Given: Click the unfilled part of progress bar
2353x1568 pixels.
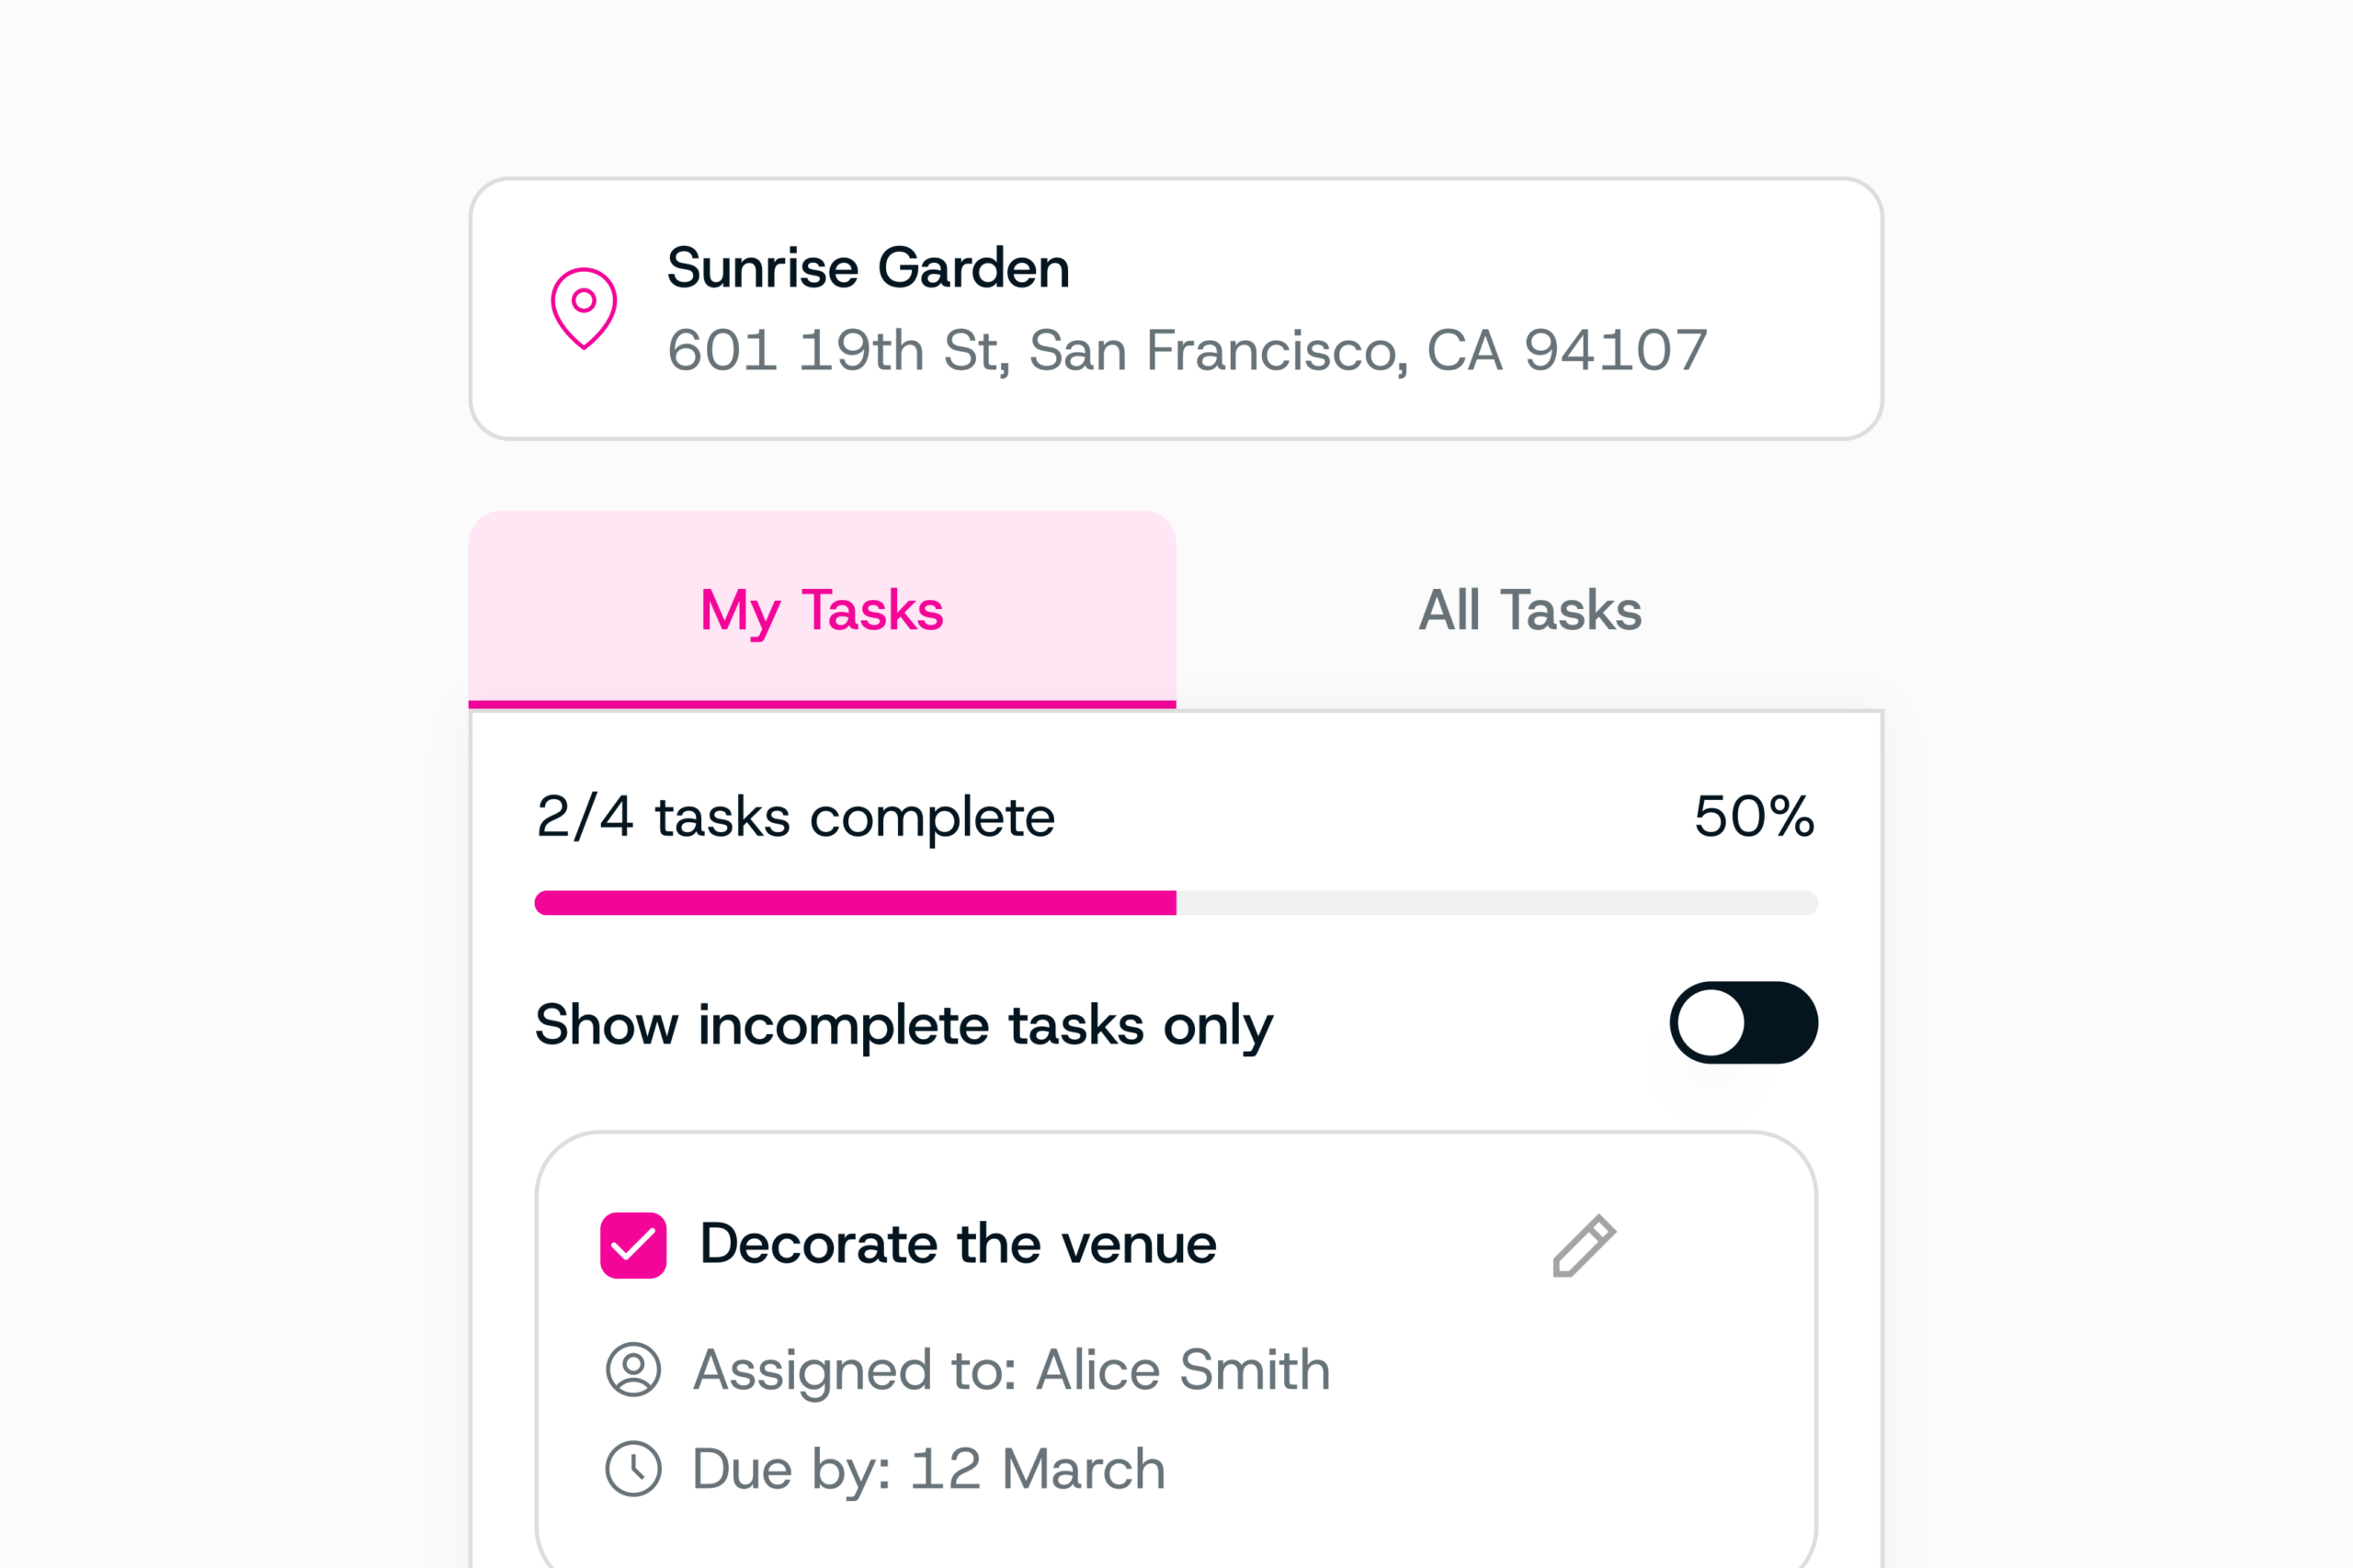Looking at the screenshot, I should point(1497,903).
